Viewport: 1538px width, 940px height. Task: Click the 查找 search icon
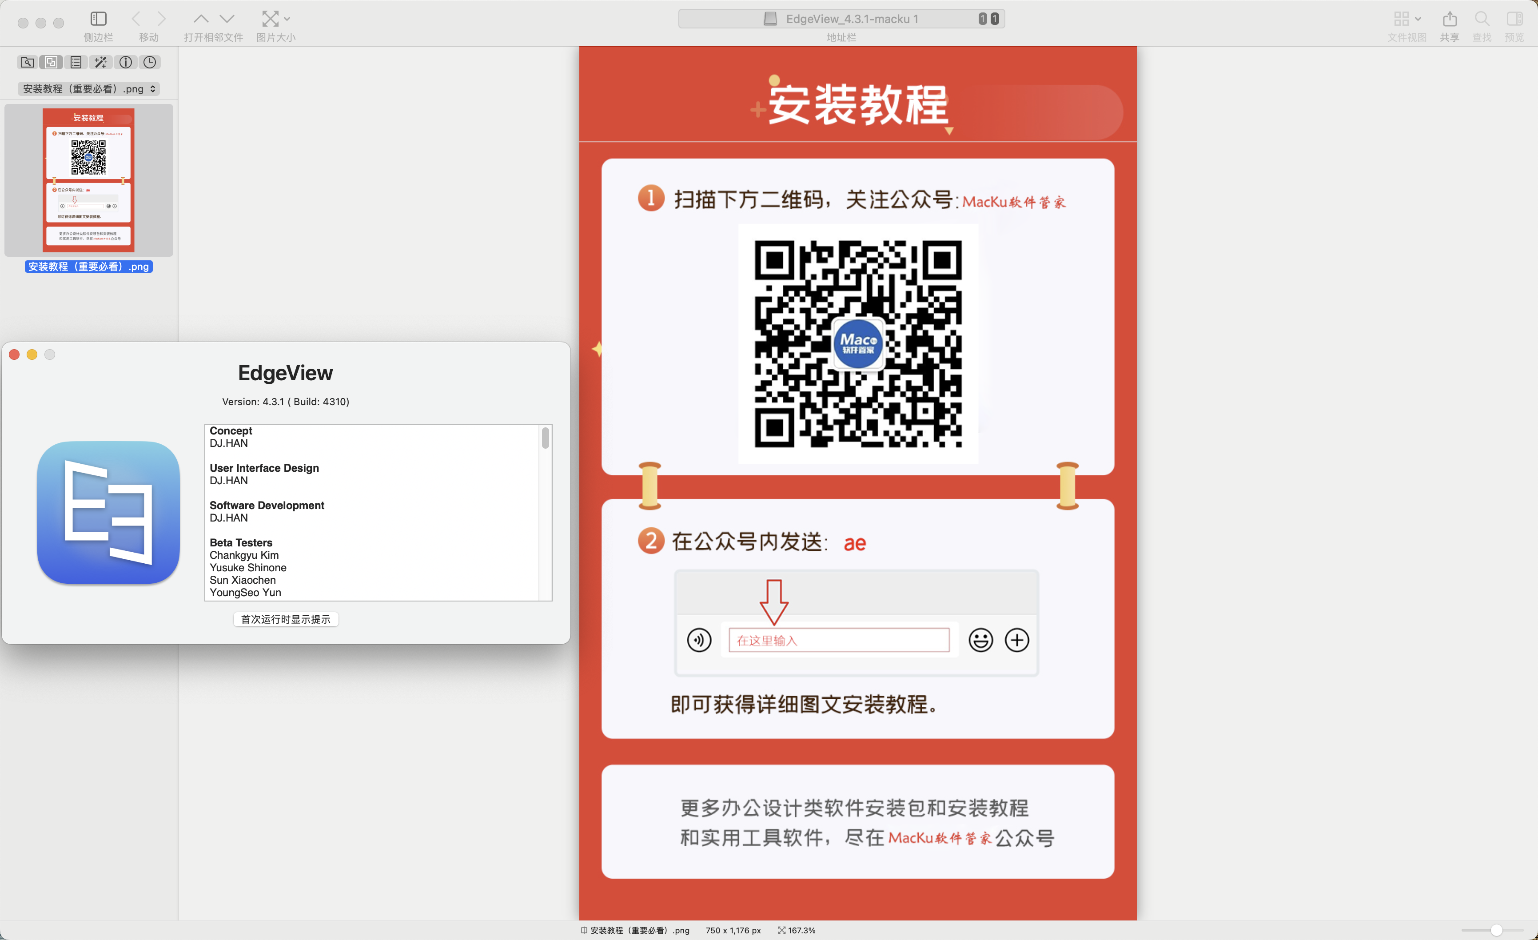point(1482,19)
